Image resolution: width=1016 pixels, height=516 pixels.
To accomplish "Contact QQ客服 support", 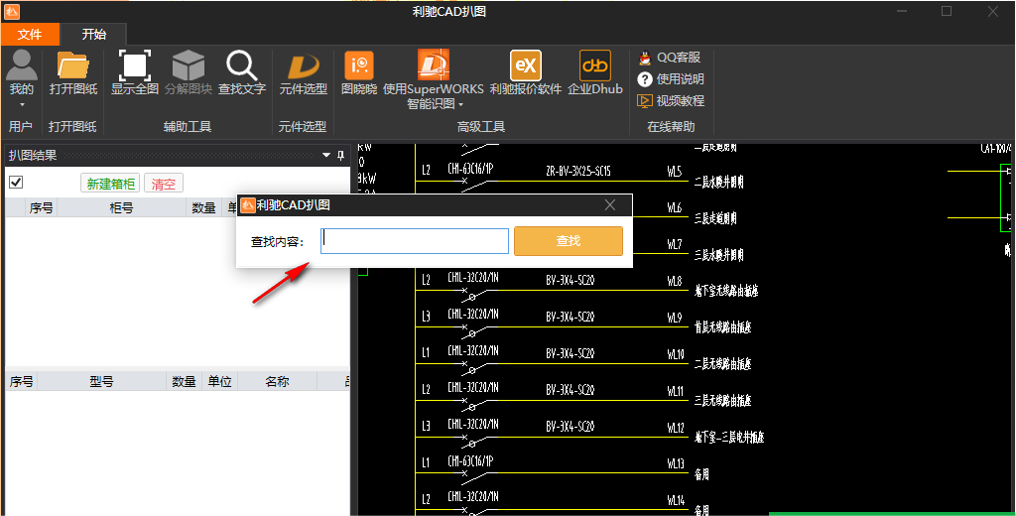I will [x=670, y=58].
